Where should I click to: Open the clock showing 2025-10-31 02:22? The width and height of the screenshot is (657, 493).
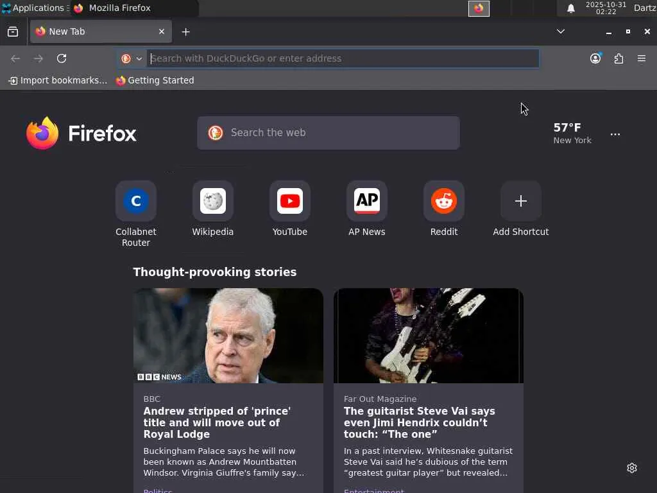pos(606,8)
